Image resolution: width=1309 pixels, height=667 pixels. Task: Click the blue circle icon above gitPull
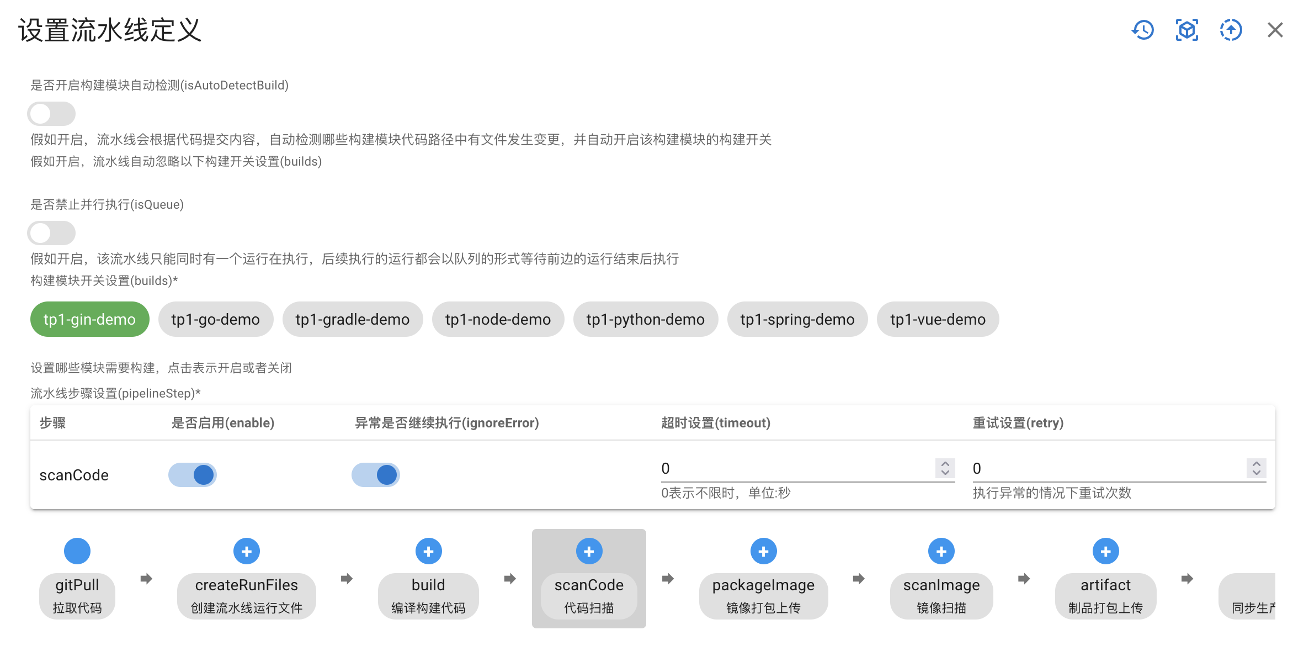coord(77,550)
